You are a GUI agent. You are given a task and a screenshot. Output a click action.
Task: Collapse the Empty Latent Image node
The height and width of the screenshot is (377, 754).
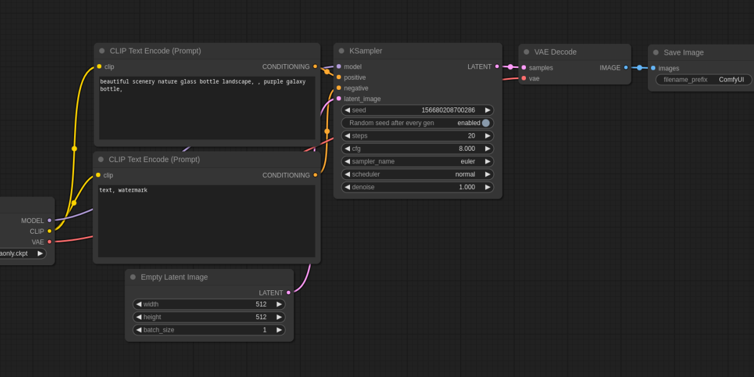point(133,277)
